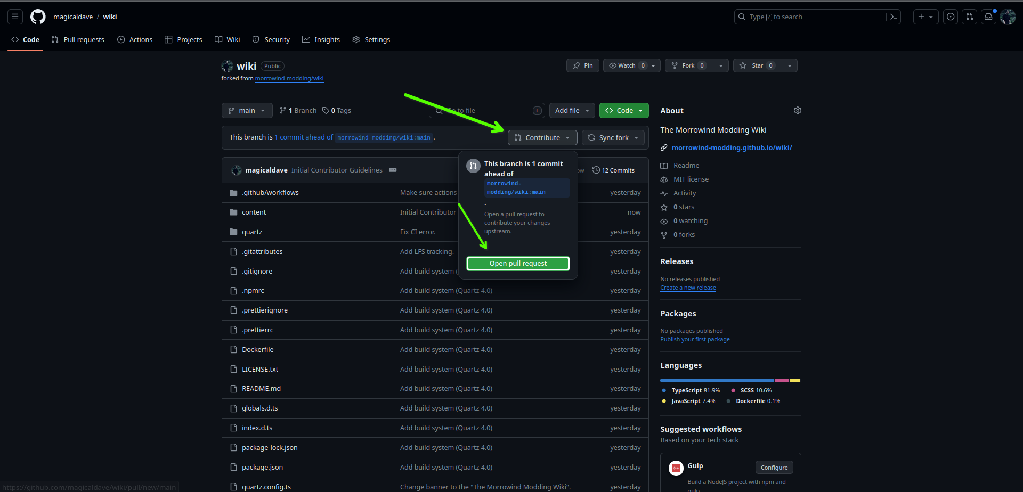Open the repository Settings tab

pyautogui.click(x=371, y=40)
